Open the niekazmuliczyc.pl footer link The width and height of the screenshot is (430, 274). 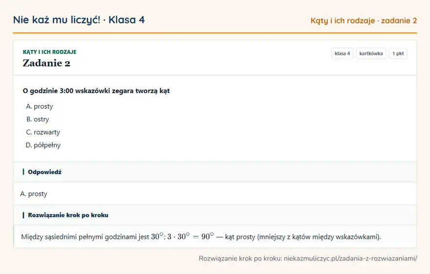(350, 258)
